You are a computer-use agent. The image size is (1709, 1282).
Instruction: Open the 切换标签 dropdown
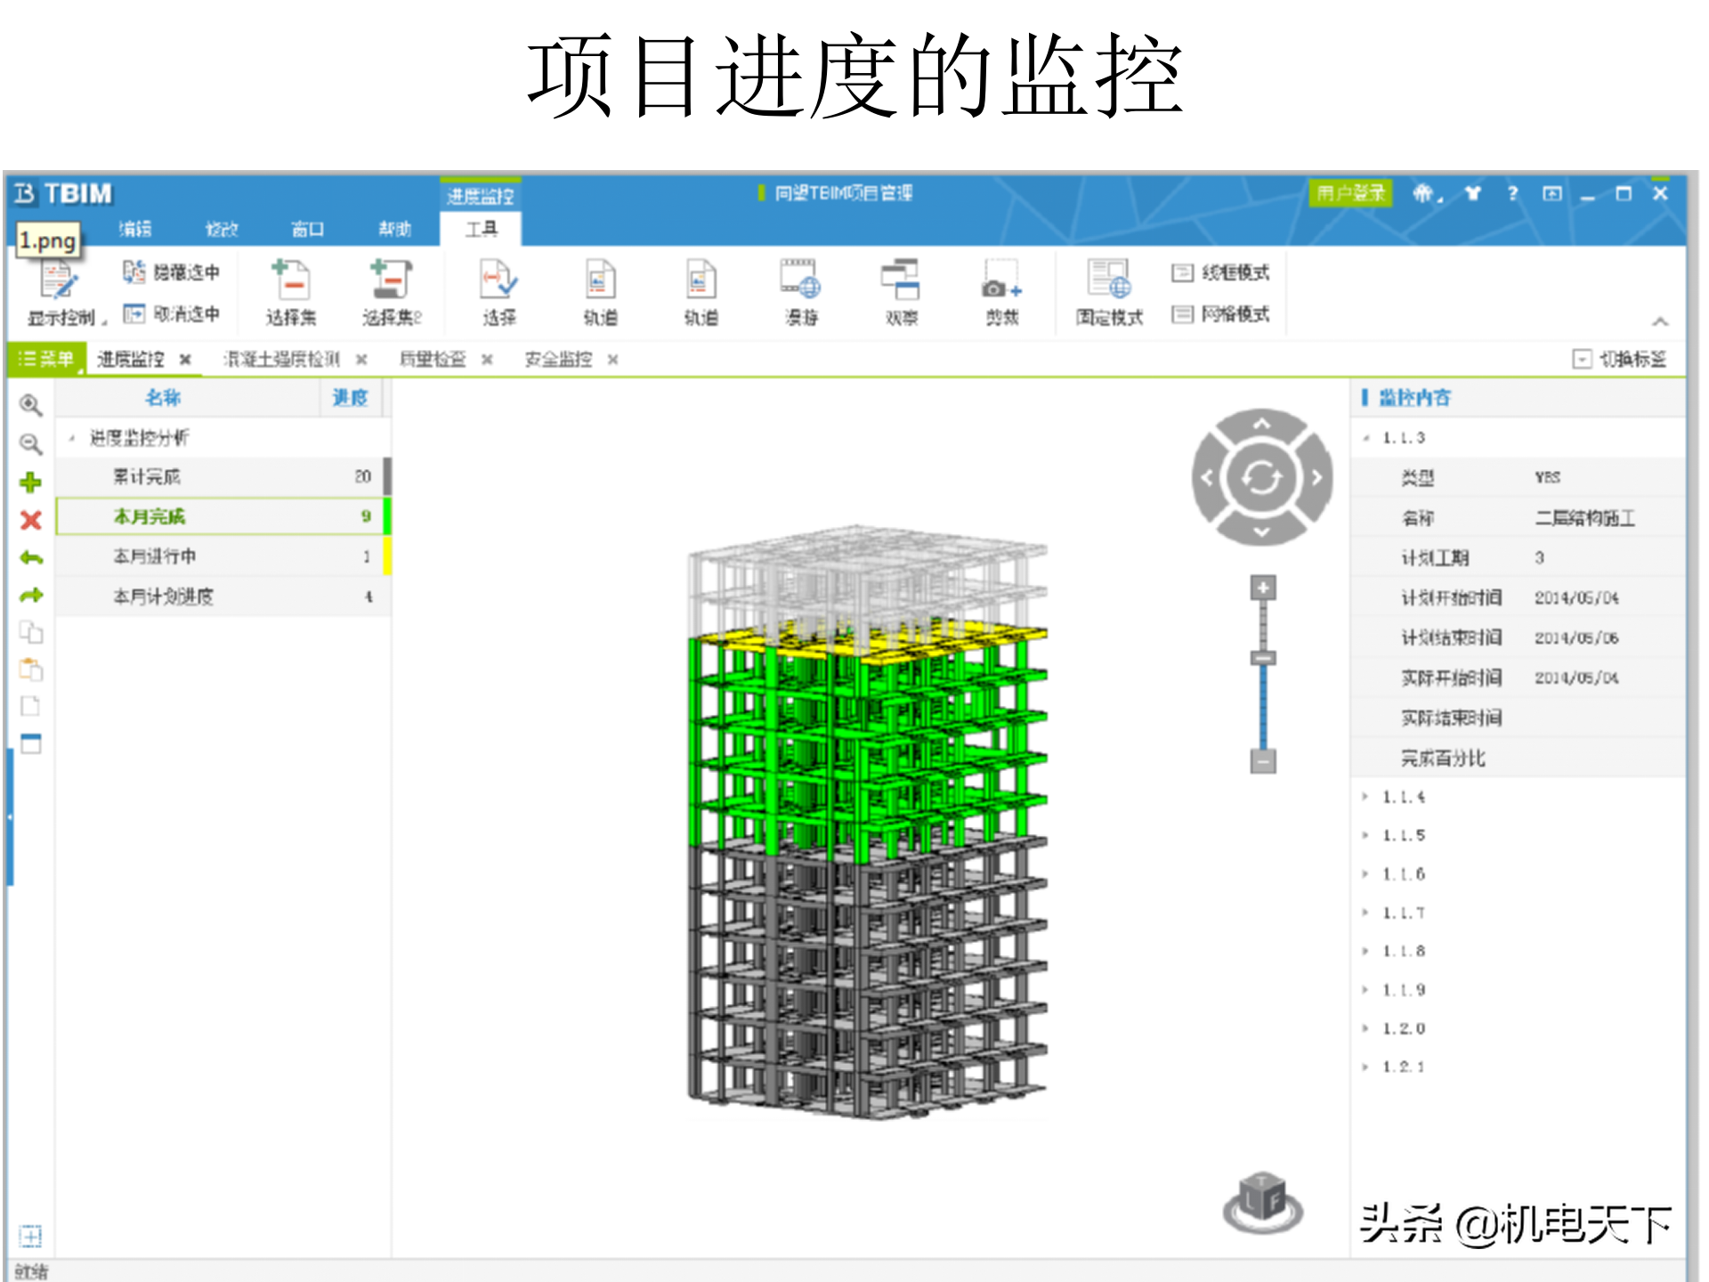[1581, 359]
